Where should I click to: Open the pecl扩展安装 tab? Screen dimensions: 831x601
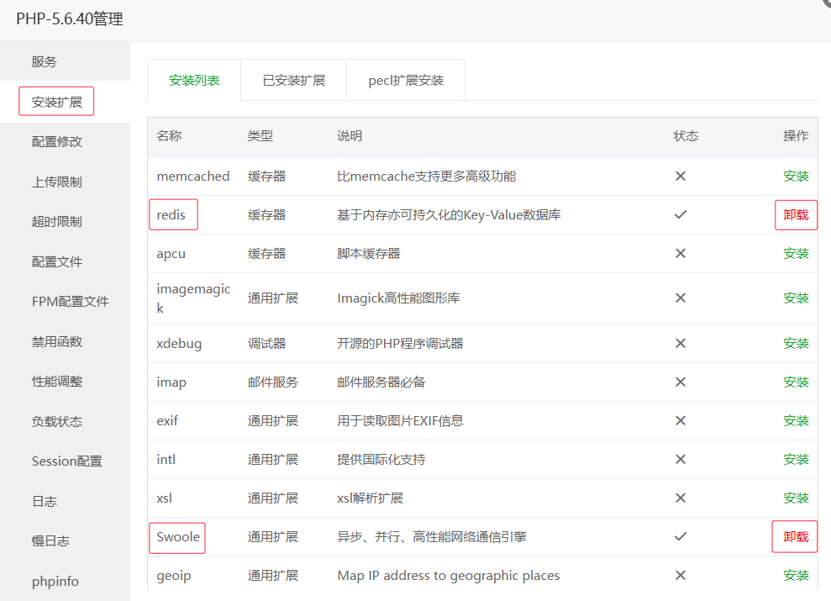click(x=406, y=81)
